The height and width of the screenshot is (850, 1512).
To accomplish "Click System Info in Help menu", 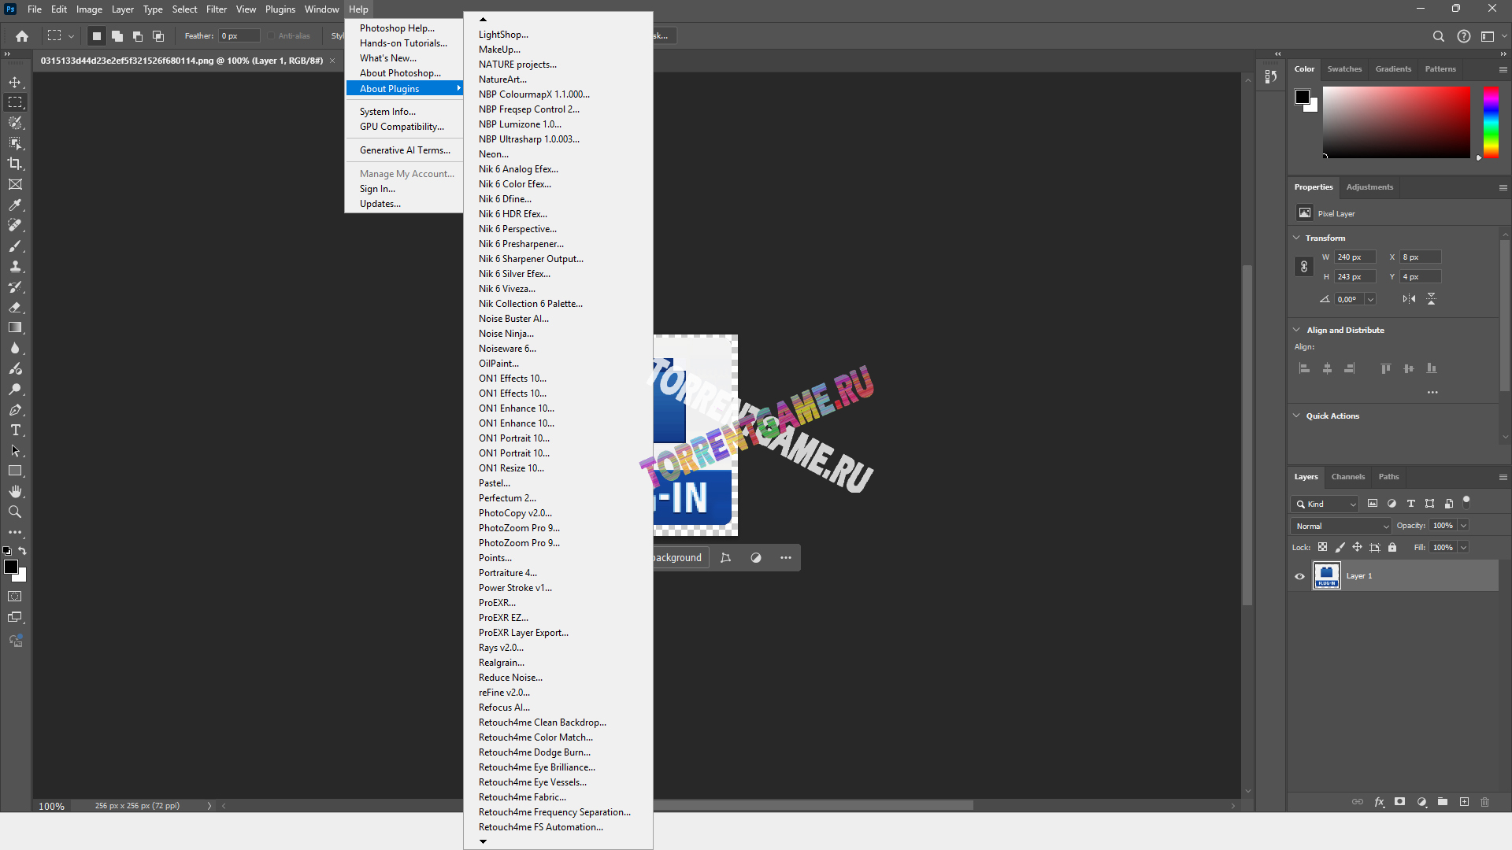I will coord(387,112).
